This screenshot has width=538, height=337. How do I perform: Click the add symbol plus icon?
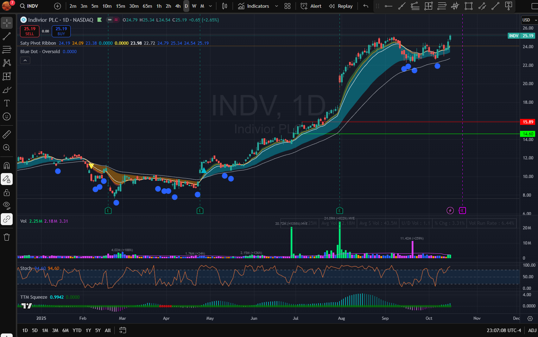[x=58, y=6]
